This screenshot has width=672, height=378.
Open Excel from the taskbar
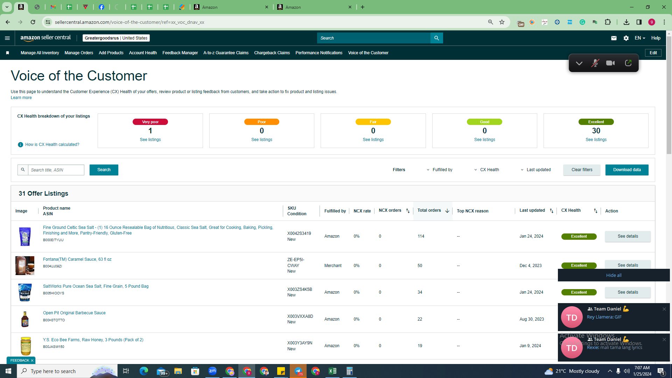point(332,371)
